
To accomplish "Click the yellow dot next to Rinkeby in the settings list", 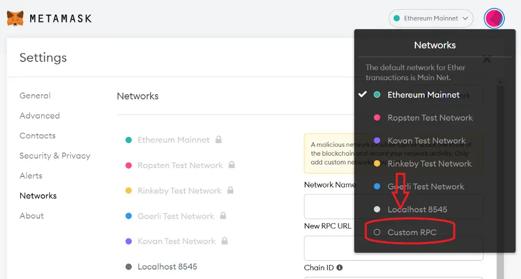I will click(x=129, y=191).
